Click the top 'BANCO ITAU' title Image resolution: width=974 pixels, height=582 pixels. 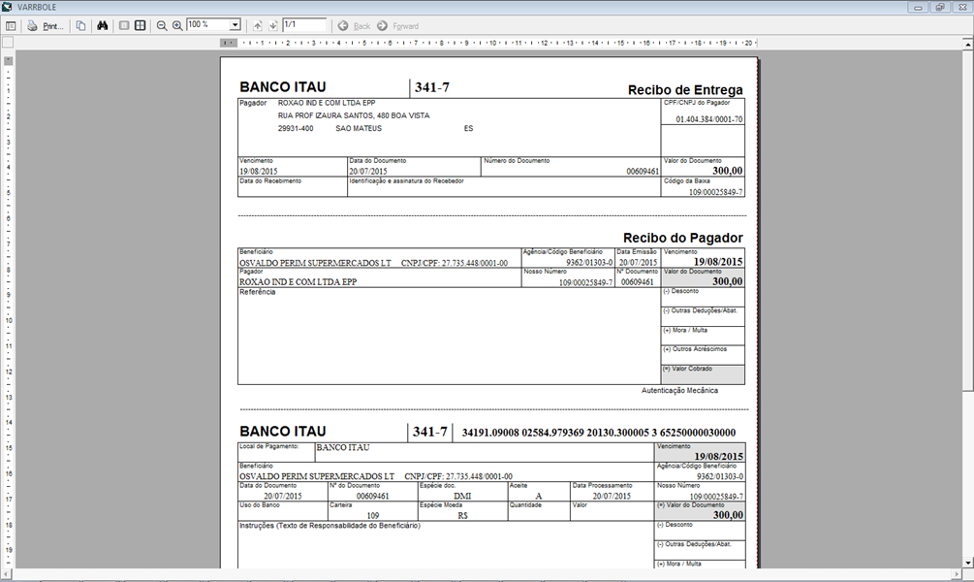pyautogui.click(x=283, y=87)
